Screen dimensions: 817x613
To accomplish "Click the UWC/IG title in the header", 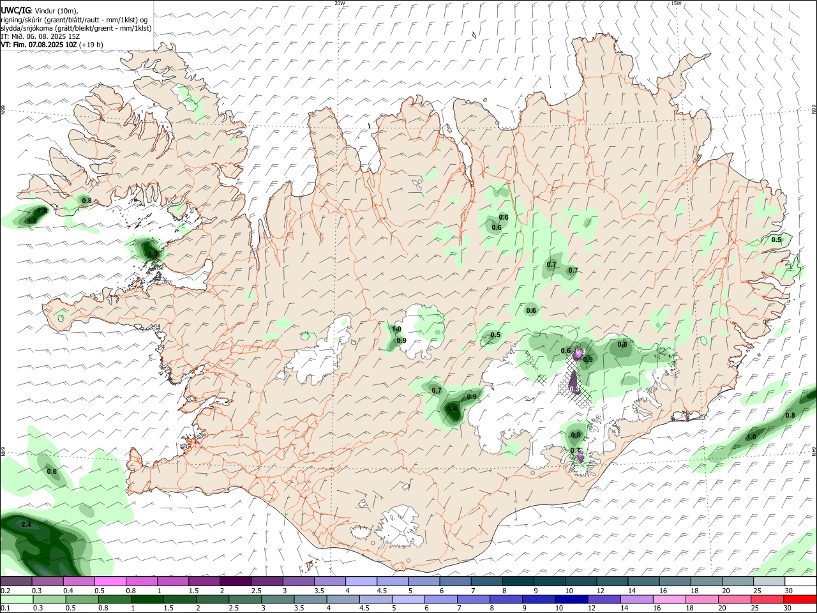I will 15,11.
